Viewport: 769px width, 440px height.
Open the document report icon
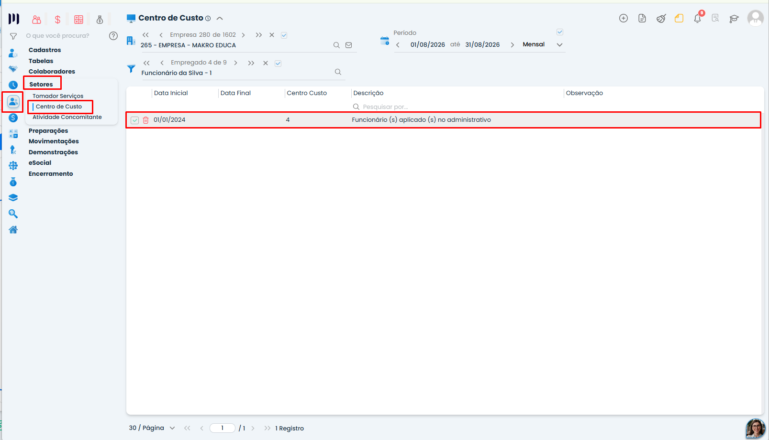click(x=642, y=18)
